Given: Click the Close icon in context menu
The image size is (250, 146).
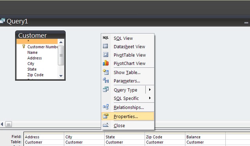Looking at the screenshot, I should (x=105, y=125).
